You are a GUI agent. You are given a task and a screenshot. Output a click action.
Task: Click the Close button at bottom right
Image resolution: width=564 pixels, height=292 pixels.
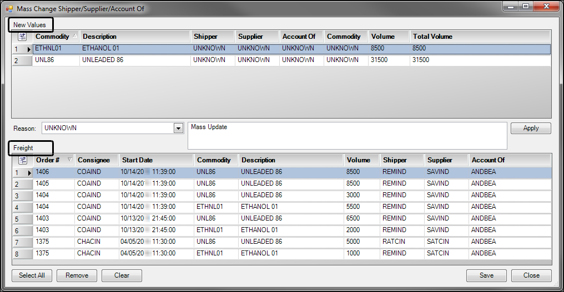coord(531,275)
